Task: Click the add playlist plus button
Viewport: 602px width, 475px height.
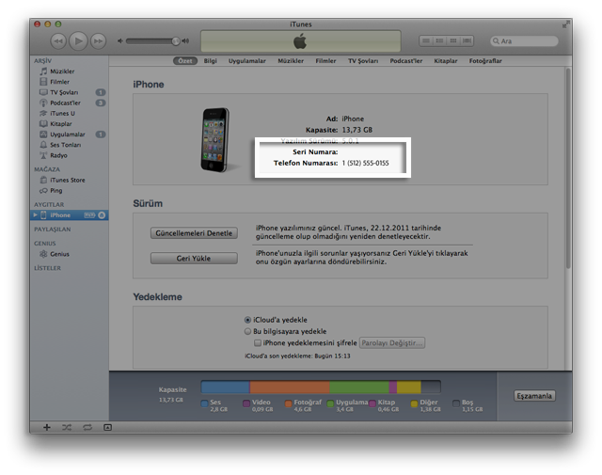Action: pos(46,427)
